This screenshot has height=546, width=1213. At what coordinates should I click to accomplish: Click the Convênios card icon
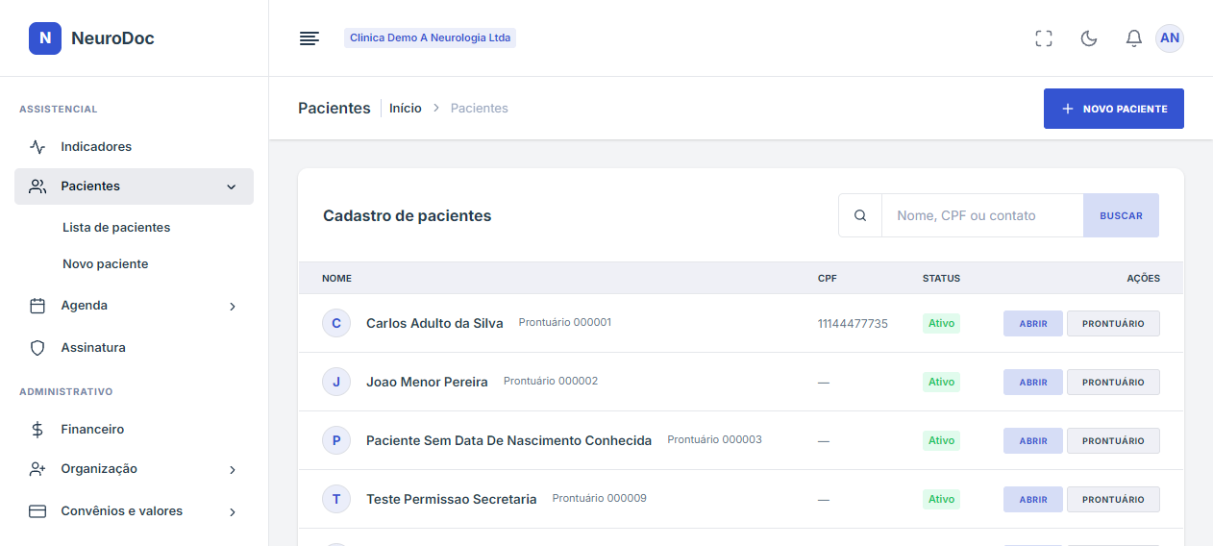point(37,511)
